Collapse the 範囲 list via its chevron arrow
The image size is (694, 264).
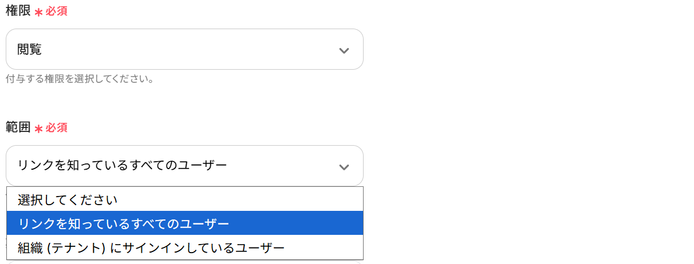344,167
